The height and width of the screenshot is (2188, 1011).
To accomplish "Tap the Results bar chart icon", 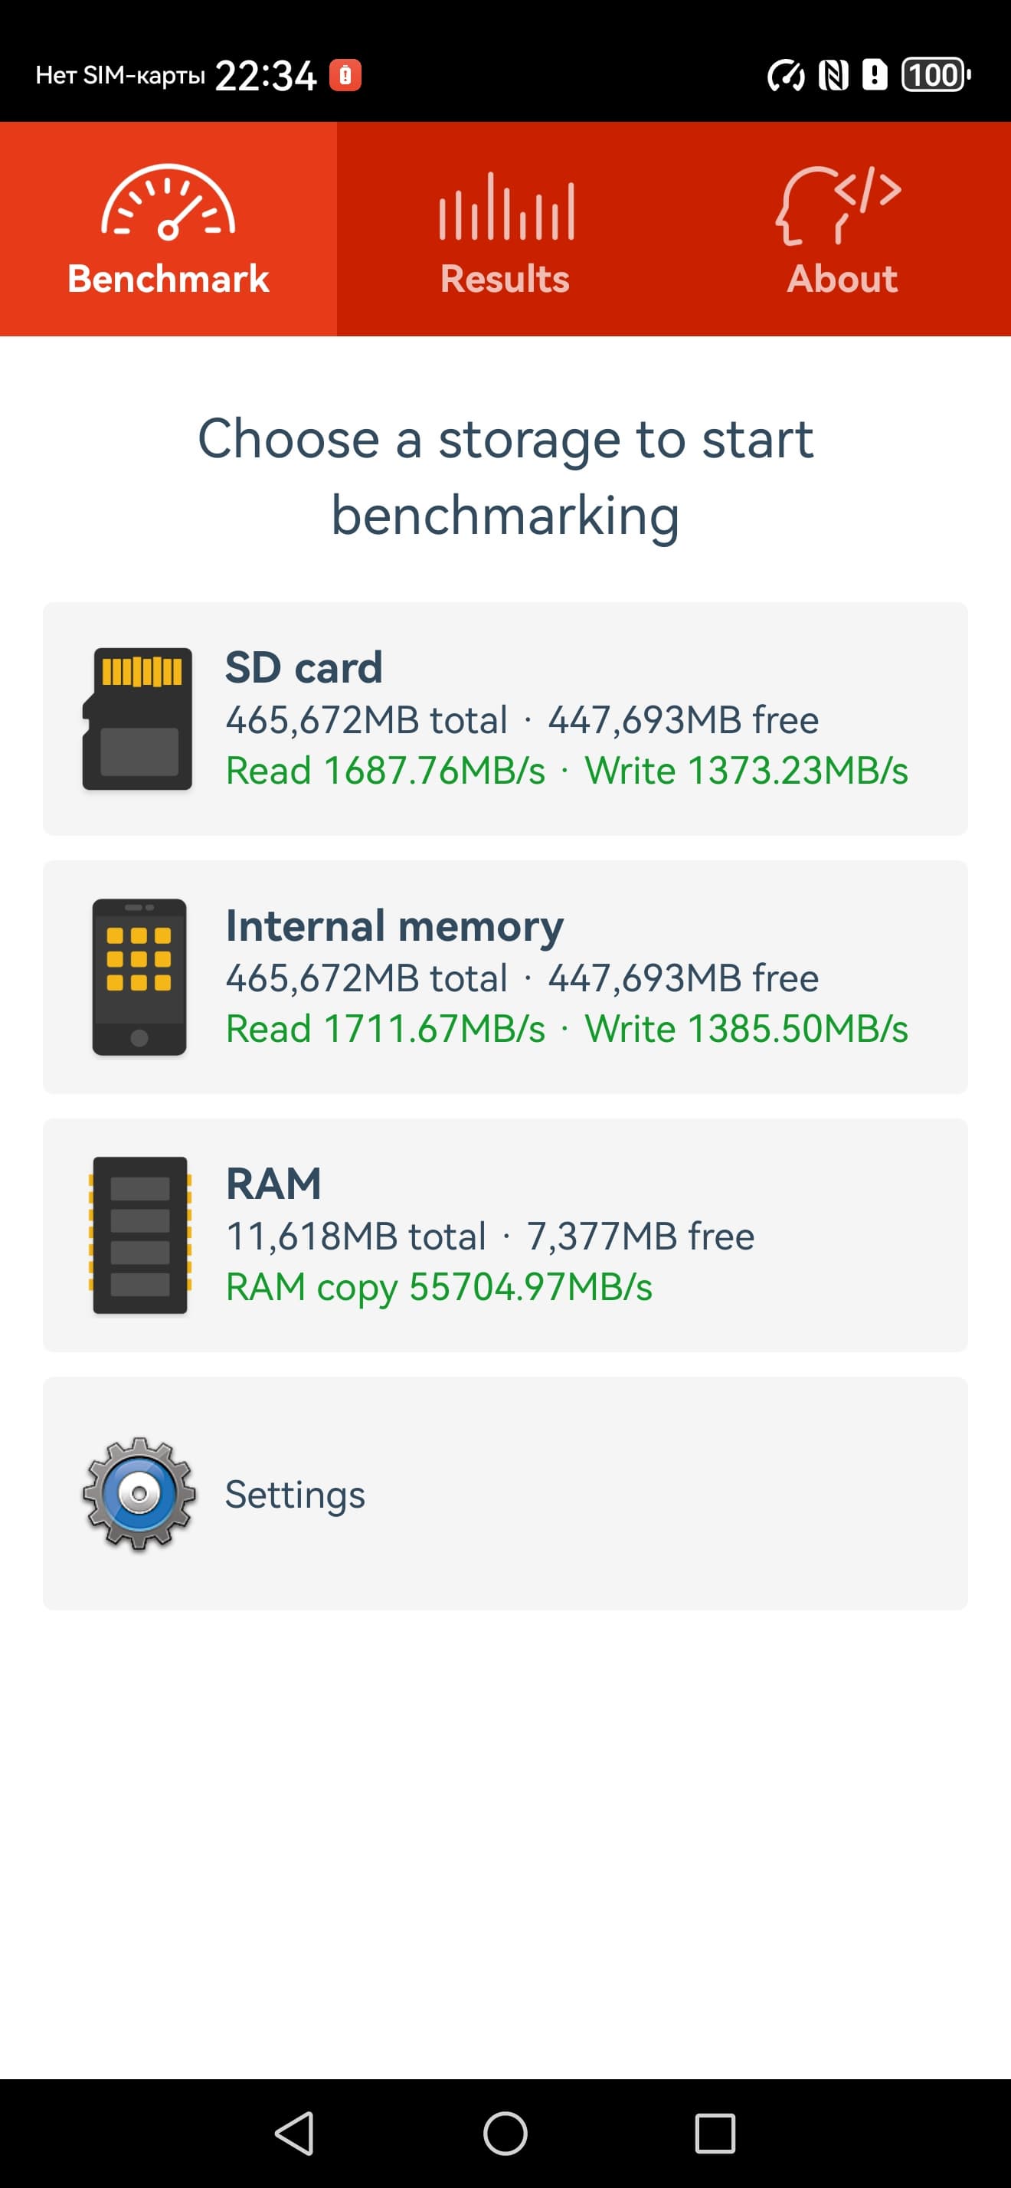I will [x=506, y=206].
